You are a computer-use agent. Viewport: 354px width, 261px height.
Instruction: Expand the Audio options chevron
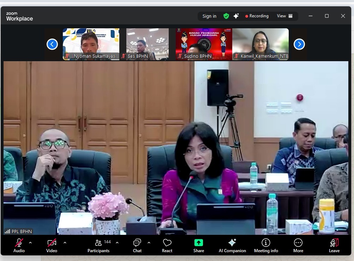pyautogui.click(x=30, y=243)
